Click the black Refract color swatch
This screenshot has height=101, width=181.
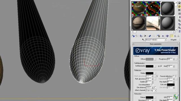pos(150,97)
